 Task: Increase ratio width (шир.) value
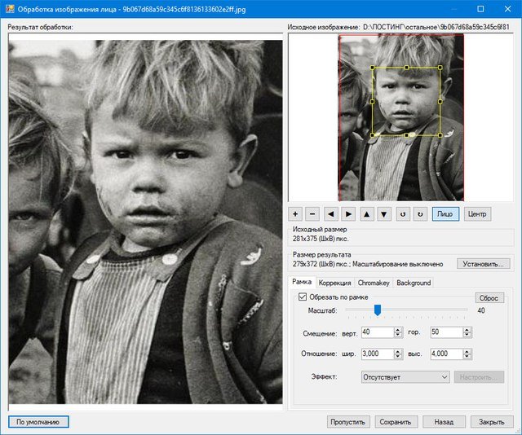398,351
